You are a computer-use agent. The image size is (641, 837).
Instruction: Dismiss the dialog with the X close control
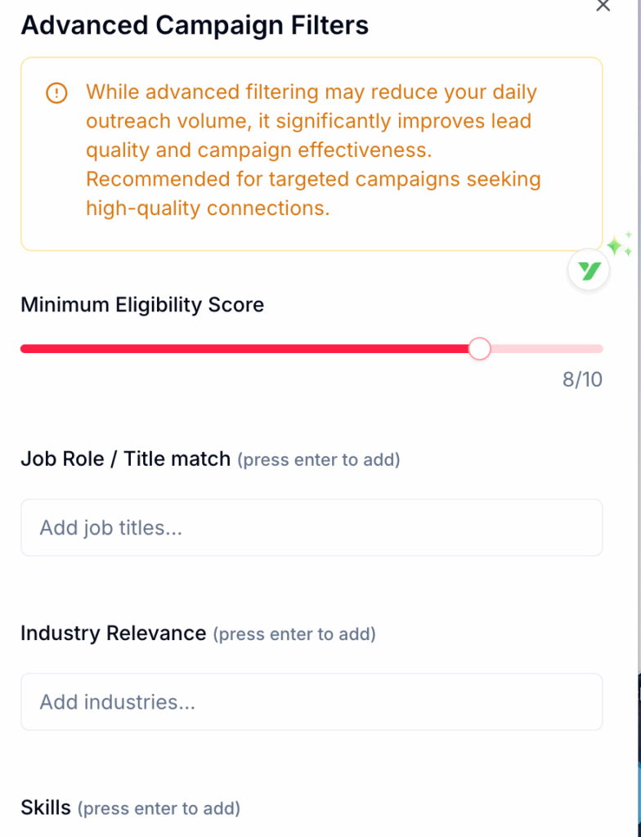point(603,7)
